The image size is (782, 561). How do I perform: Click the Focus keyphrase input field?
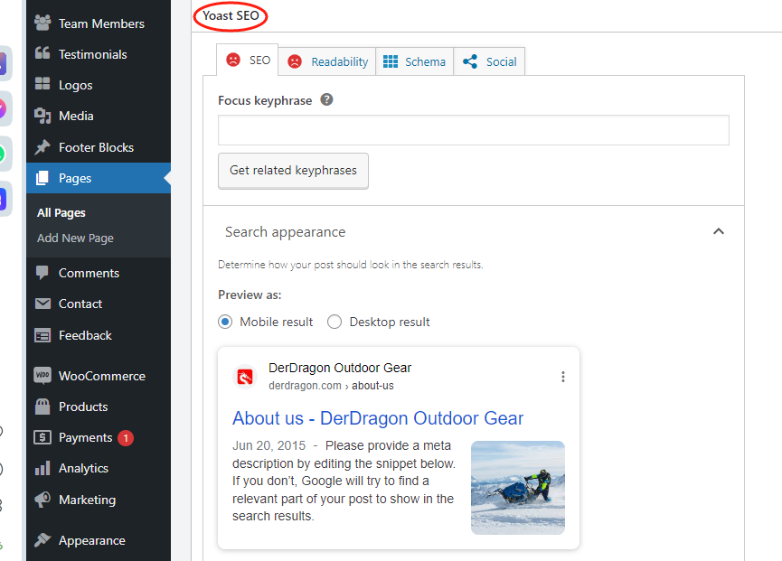(x=473, y=130)
